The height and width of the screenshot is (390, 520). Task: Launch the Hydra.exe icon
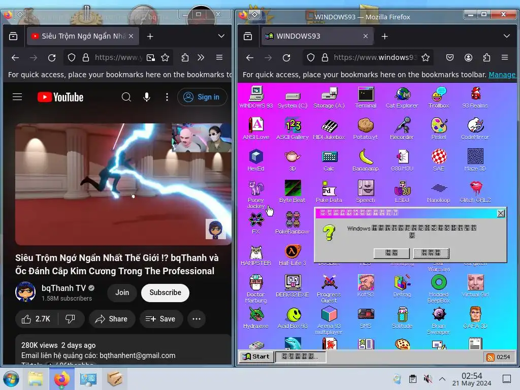click(256, 318)
